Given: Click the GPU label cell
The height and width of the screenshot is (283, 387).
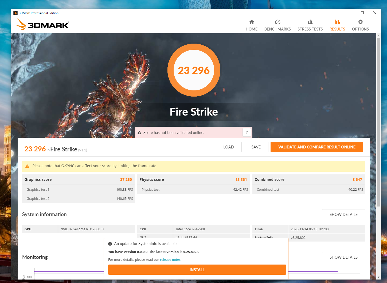Looking at the screenshot, I should [40, 229].
